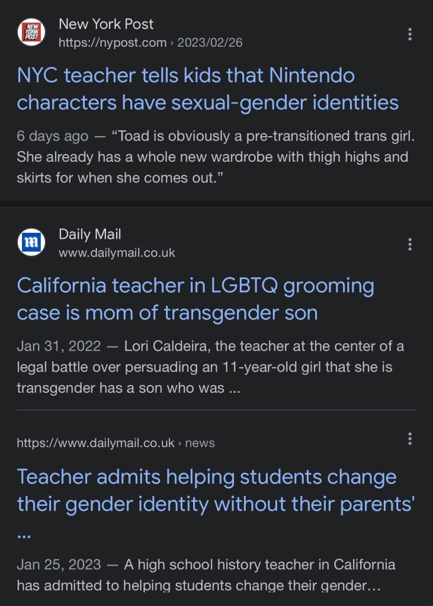Click the 'Daily Mail' site name
The width and height of the screenshot is (433, 606).
coord(89,234)
